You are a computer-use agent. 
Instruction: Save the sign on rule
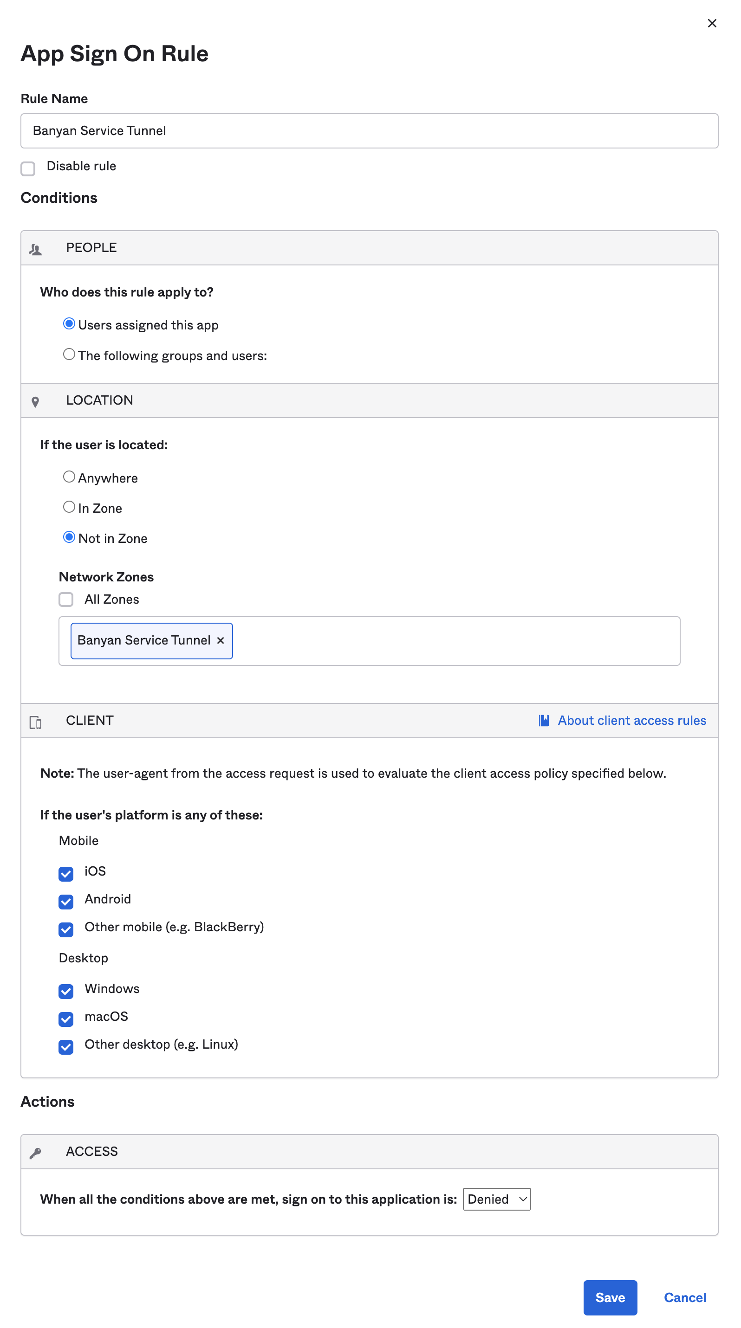610,1297
